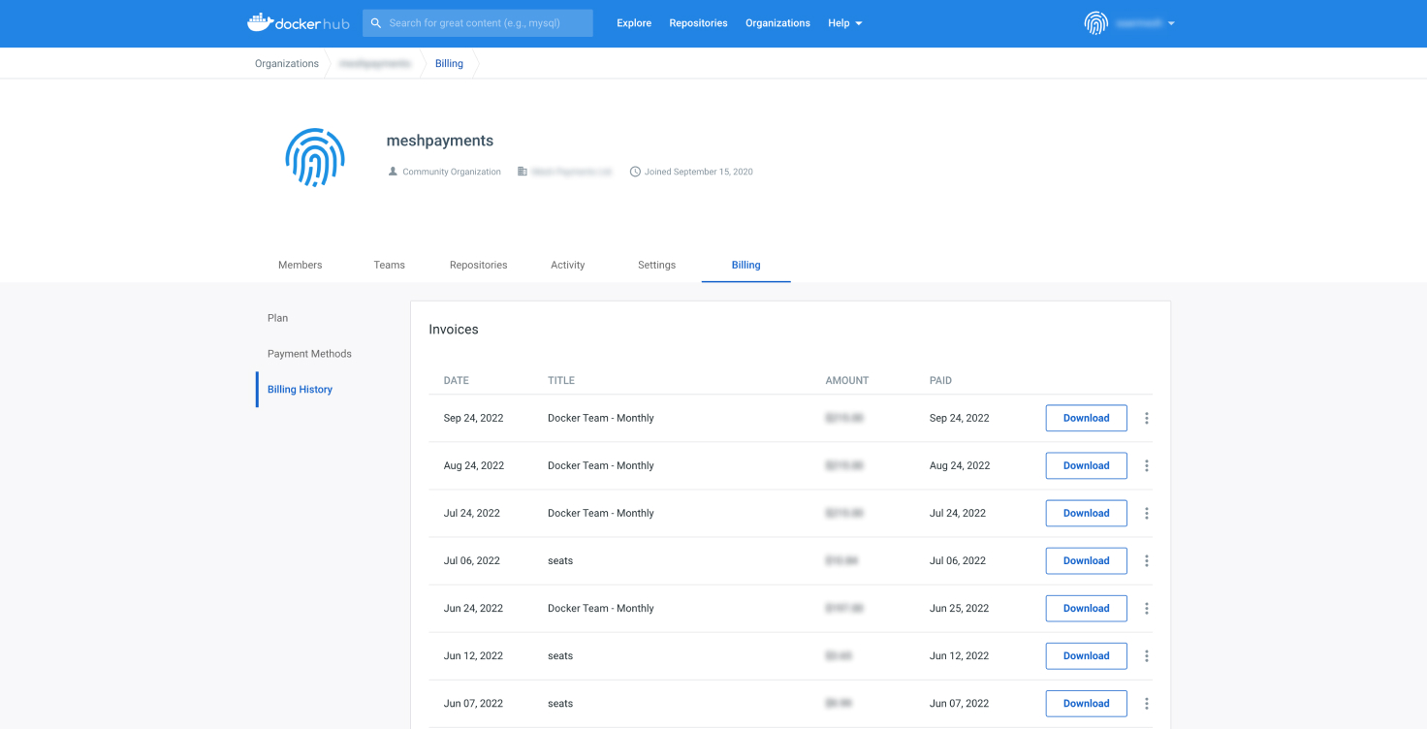
Task: Open kebab menu for Jun 24, 2022 invoice
Action: pyautogui.click(x=1146, y=609)
